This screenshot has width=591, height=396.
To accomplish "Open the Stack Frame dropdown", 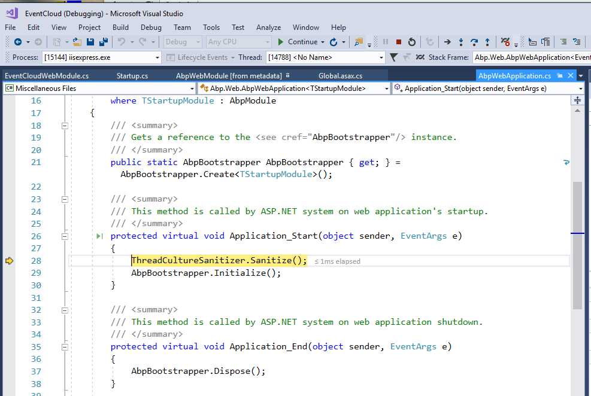I will coord(532,57).
